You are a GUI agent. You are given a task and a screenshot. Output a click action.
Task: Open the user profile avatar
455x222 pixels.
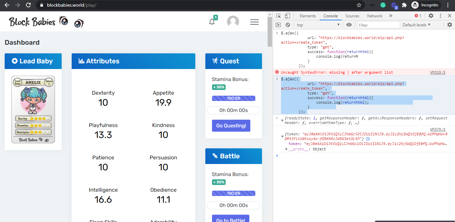[233, 22]
